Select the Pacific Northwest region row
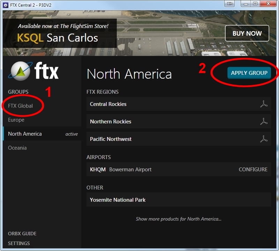Screen dimensions: 279x251 (179, 139)
